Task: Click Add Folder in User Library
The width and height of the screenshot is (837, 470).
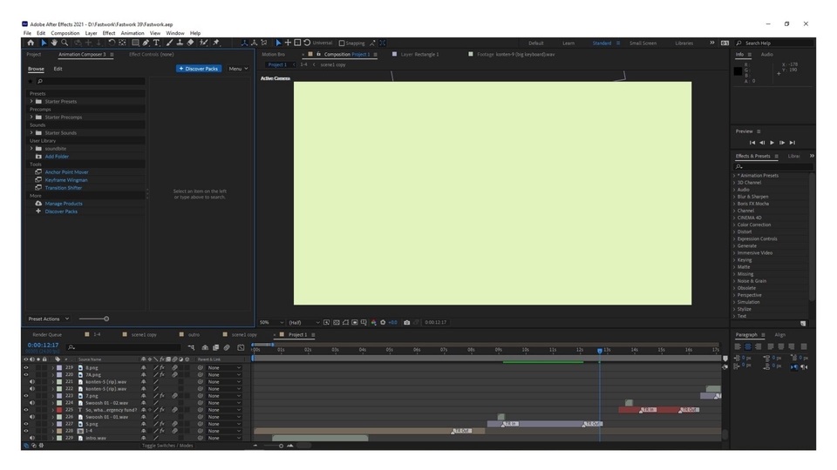Action: [57, 157]
